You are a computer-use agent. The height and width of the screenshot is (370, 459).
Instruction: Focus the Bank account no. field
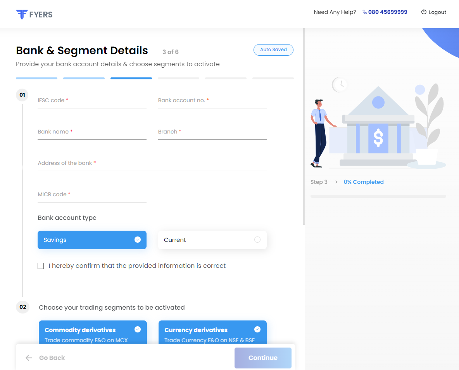[x=212, y=101]
